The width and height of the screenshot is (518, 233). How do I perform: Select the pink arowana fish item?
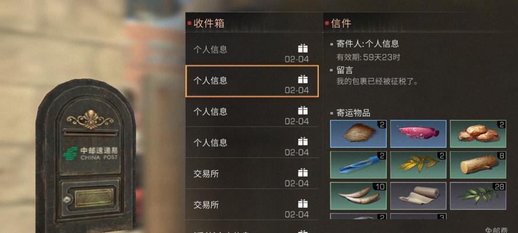(x=418, y=133)
